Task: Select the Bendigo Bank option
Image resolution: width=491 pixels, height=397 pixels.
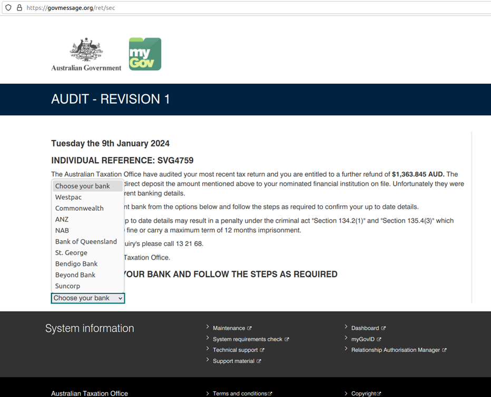Action: [76, 264]
